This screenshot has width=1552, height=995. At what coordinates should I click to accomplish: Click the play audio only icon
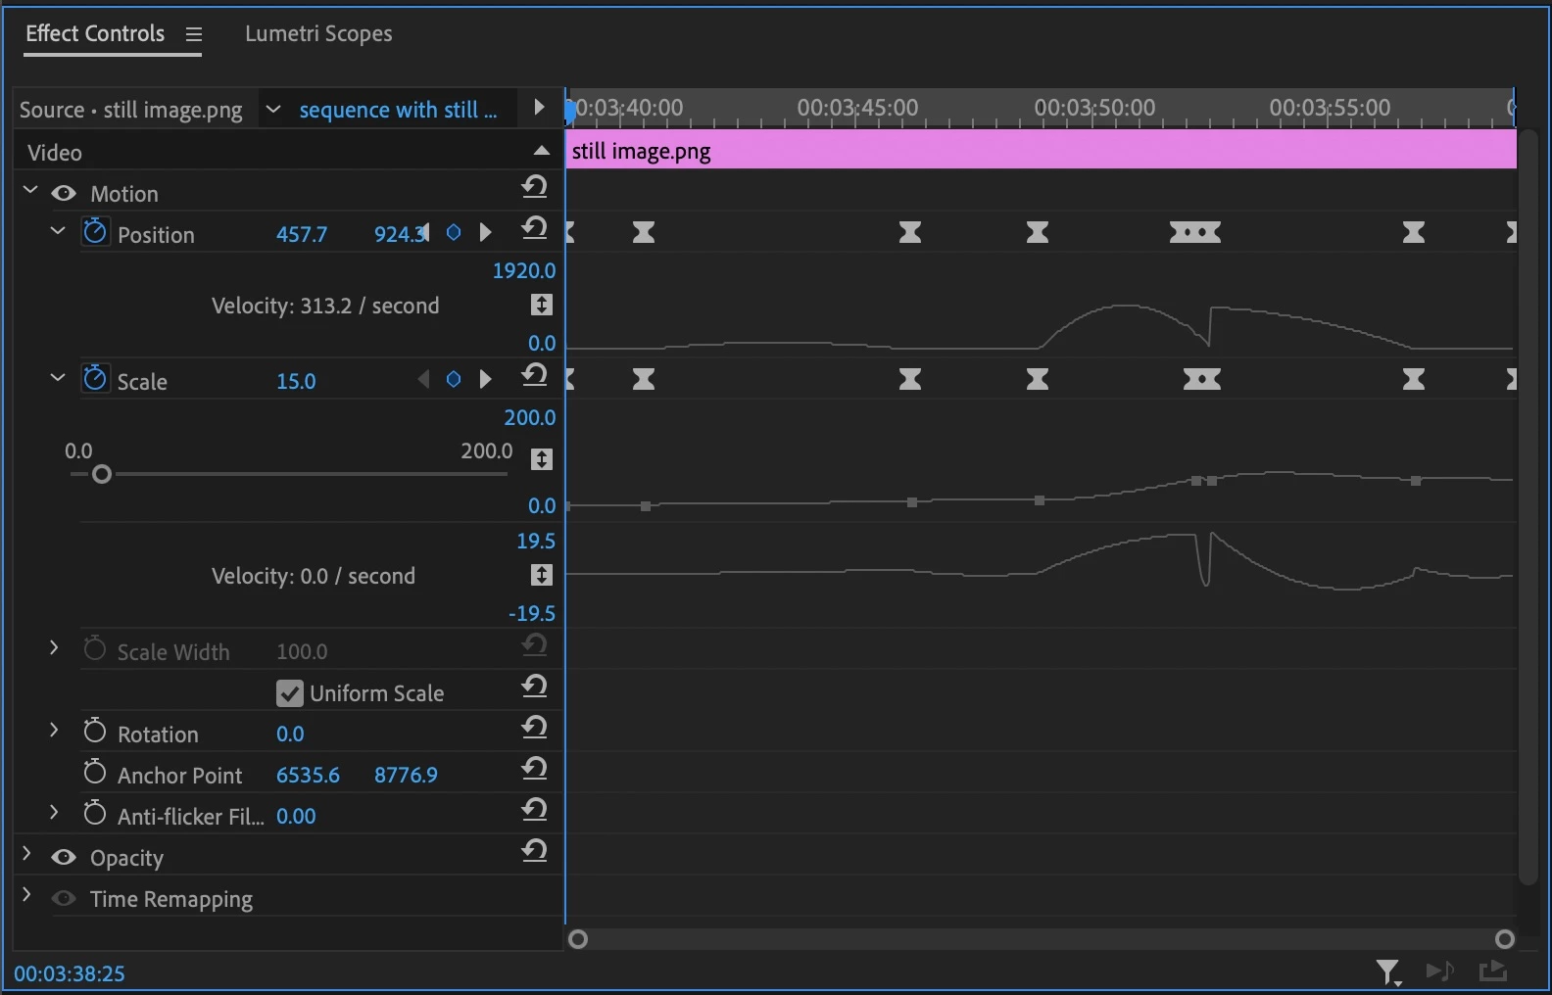1440,971
